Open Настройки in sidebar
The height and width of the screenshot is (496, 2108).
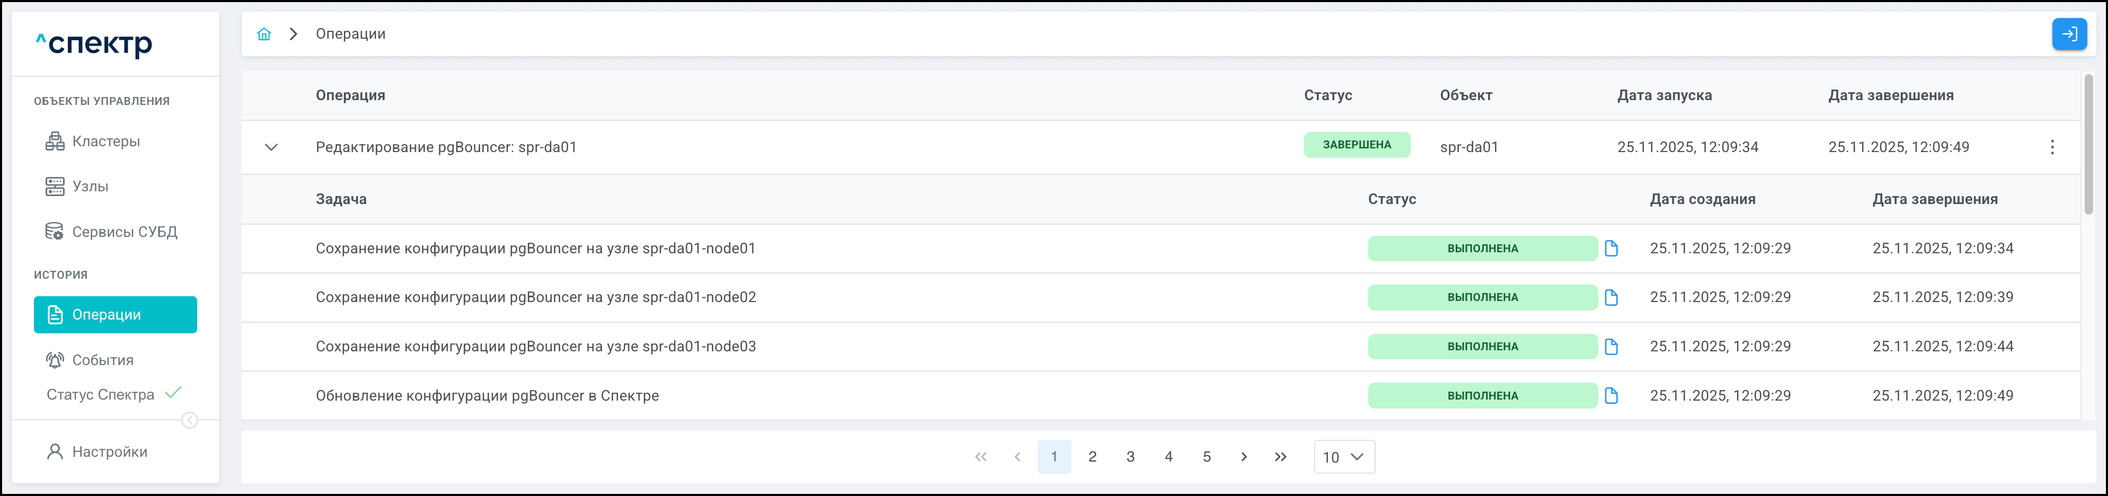click(110, 452)
